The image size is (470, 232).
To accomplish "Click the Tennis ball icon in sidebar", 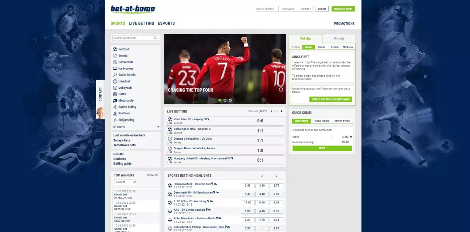I will 115,56.
